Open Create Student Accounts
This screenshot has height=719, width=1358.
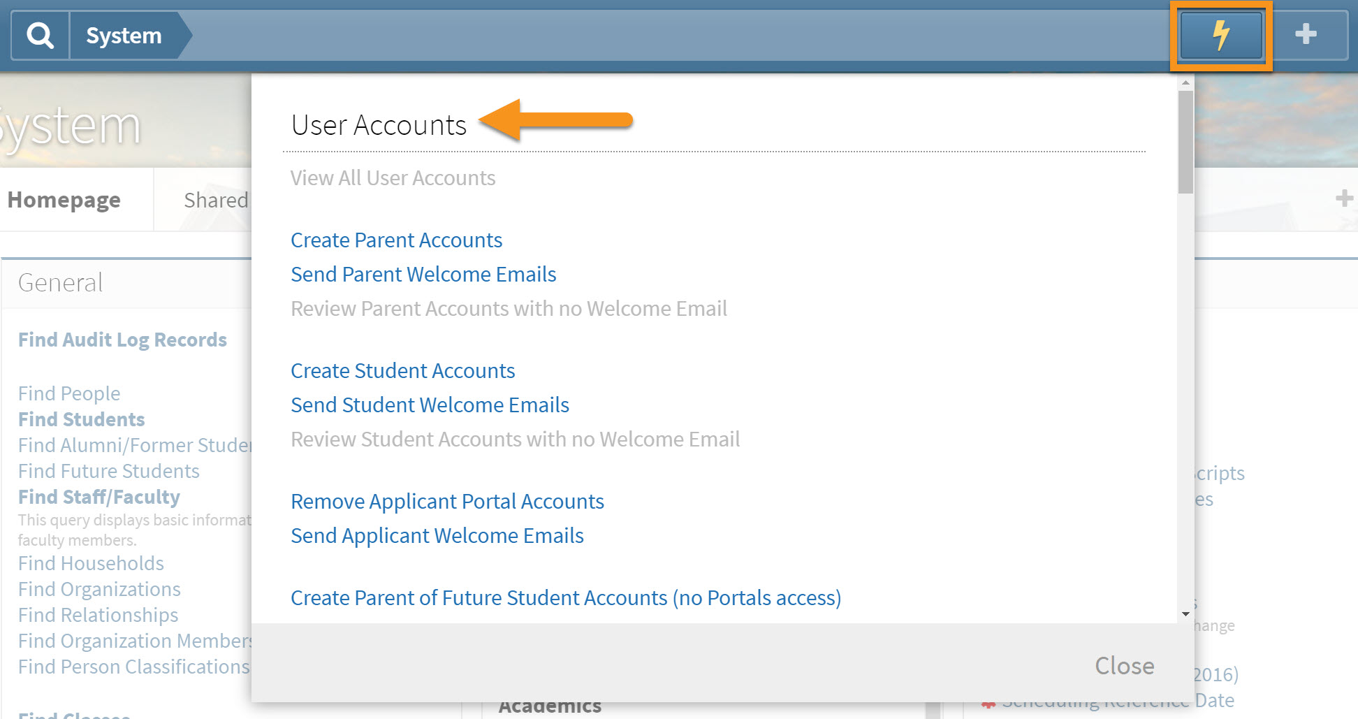[402, 370]
